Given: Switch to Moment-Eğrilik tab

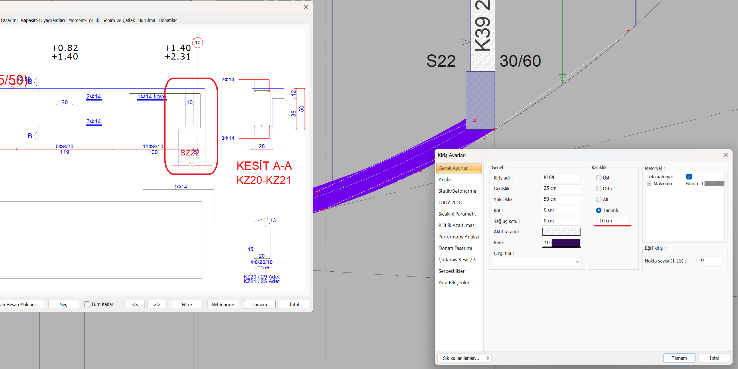Looking at the screenshot, I should click(x=84, y=20).
